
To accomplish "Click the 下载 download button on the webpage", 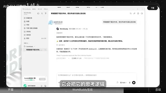I will (153, 8).
